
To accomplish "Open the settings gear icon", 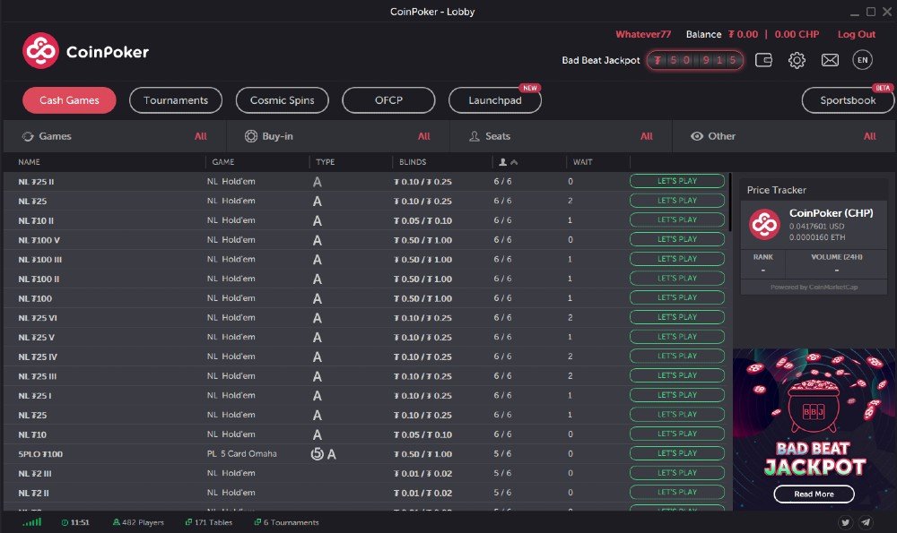I will point(797,60).
